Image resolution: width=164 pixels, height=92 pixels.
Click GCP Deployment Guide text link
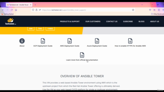click(43, 46)
